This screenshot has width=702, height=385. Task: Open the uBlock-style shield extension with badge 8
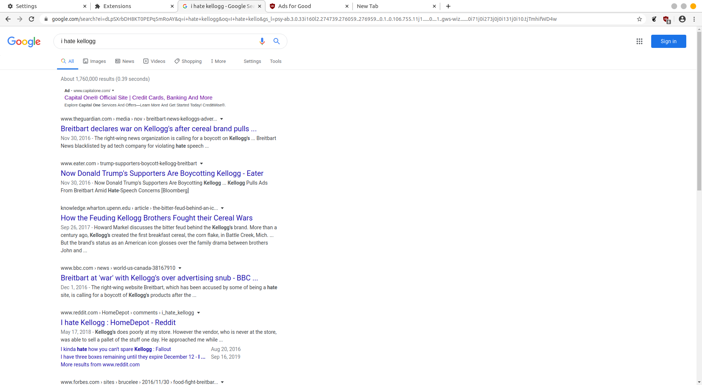[667, 19]
